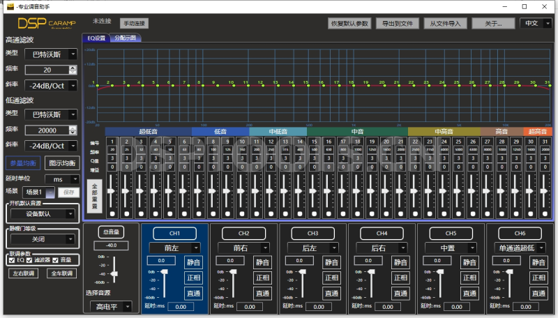Mute channel CH1 with the 静音 button
This screenshot has height=318, width=558.
tap(195, 262)
